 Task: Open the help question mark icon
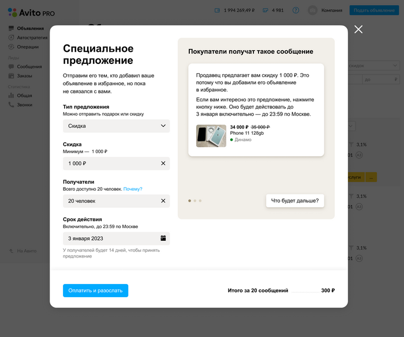coord(295,10)
